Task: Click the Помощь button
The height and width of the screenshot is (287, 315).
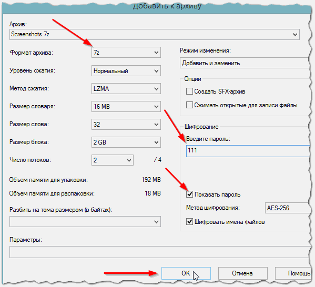Action: pyautogui.click(x=293, y=273)
